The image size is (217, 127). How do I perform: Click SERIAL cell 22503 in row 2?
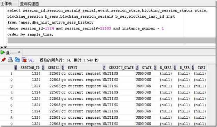coord(51,80)
